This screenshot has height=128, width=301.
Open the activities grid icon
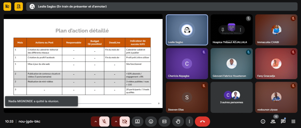tap(293, 121)
